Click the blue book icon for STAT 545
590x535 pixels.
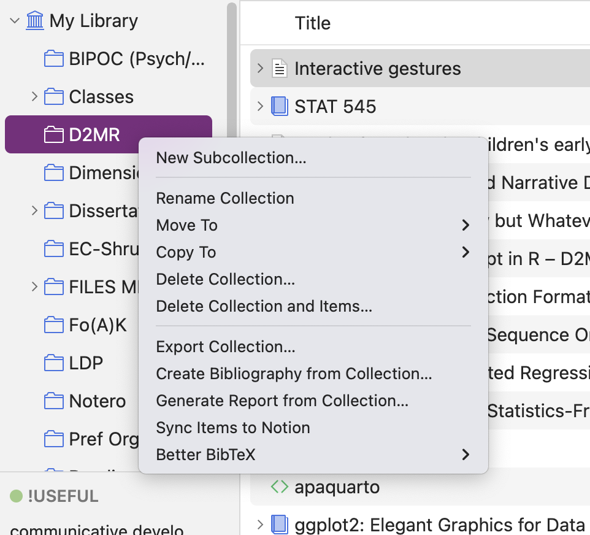280,106
